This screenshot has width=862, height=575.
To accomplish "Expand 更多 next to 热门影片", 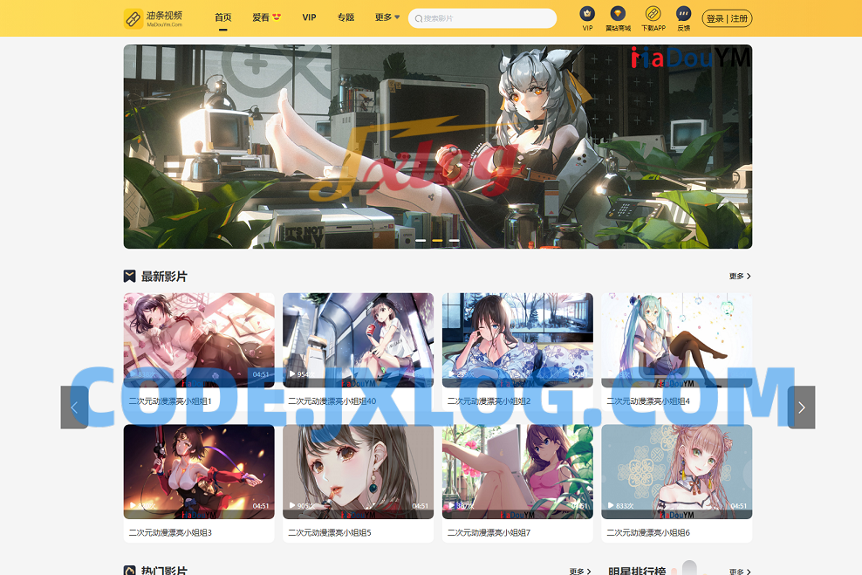I will [580, 572].
